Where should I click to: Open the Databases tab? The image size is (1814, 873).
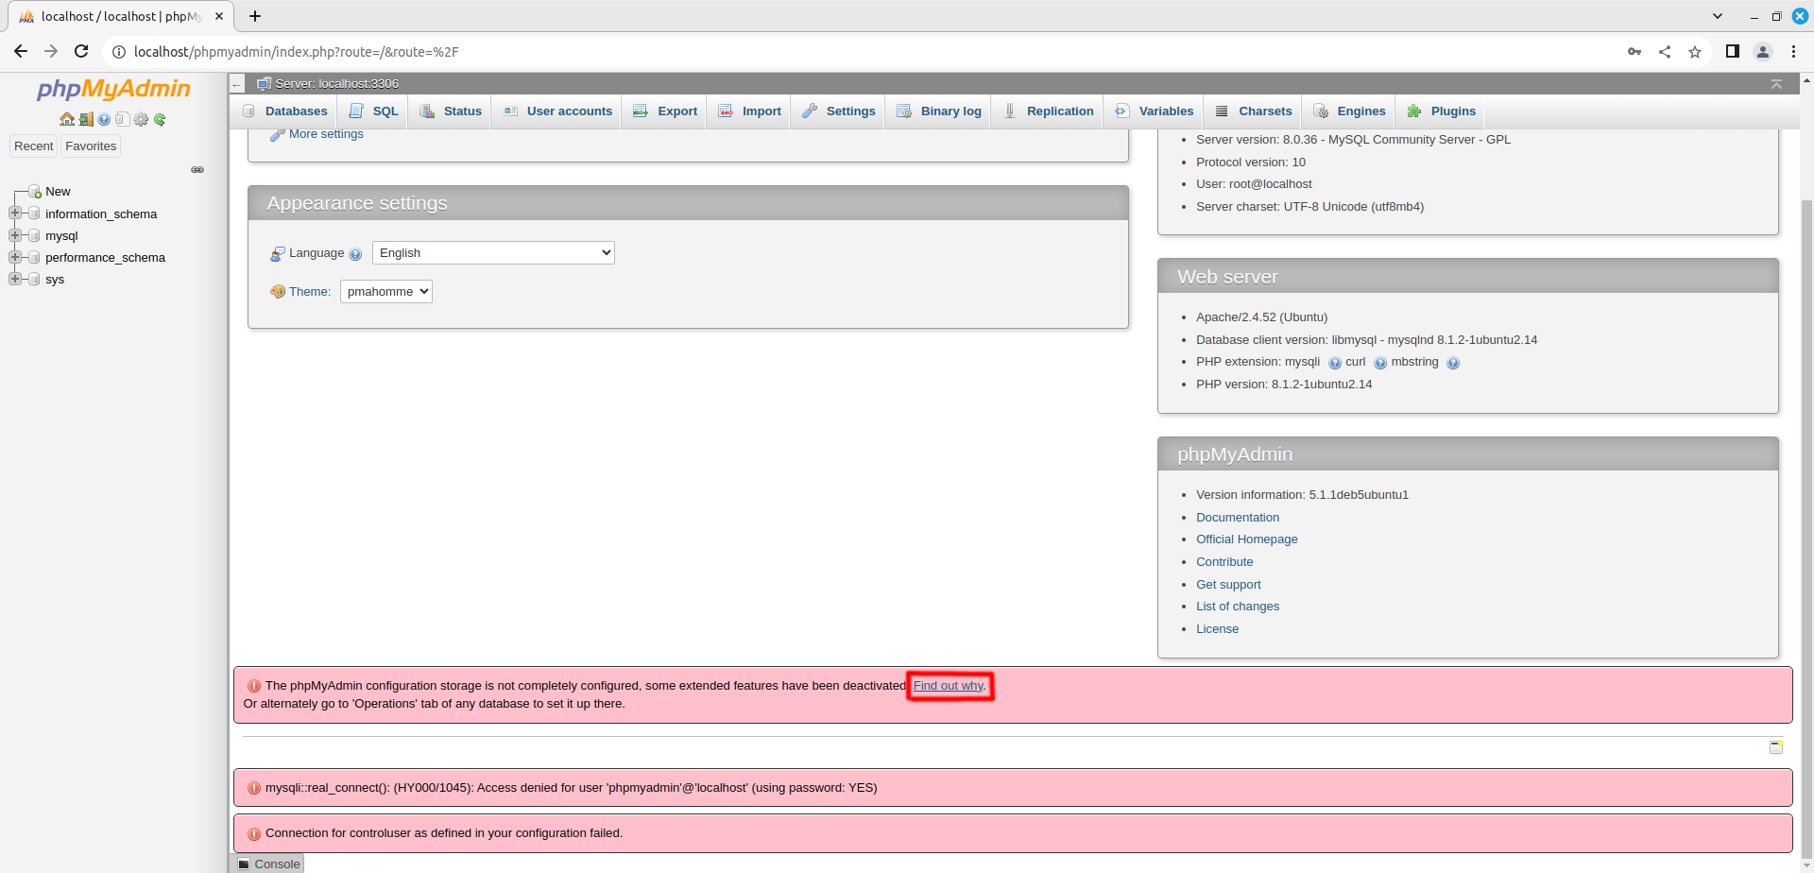285,111
